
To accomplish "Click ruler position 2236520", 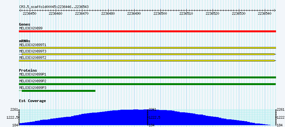I will pyautogui.click(x=213, y=13).
